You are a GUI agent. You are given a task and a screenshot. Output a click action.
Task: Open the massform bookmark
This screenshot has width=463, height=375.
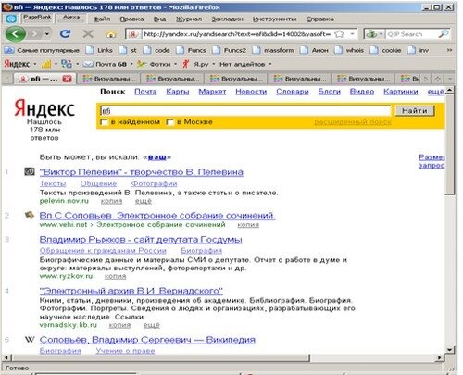[x=273, y=50]
